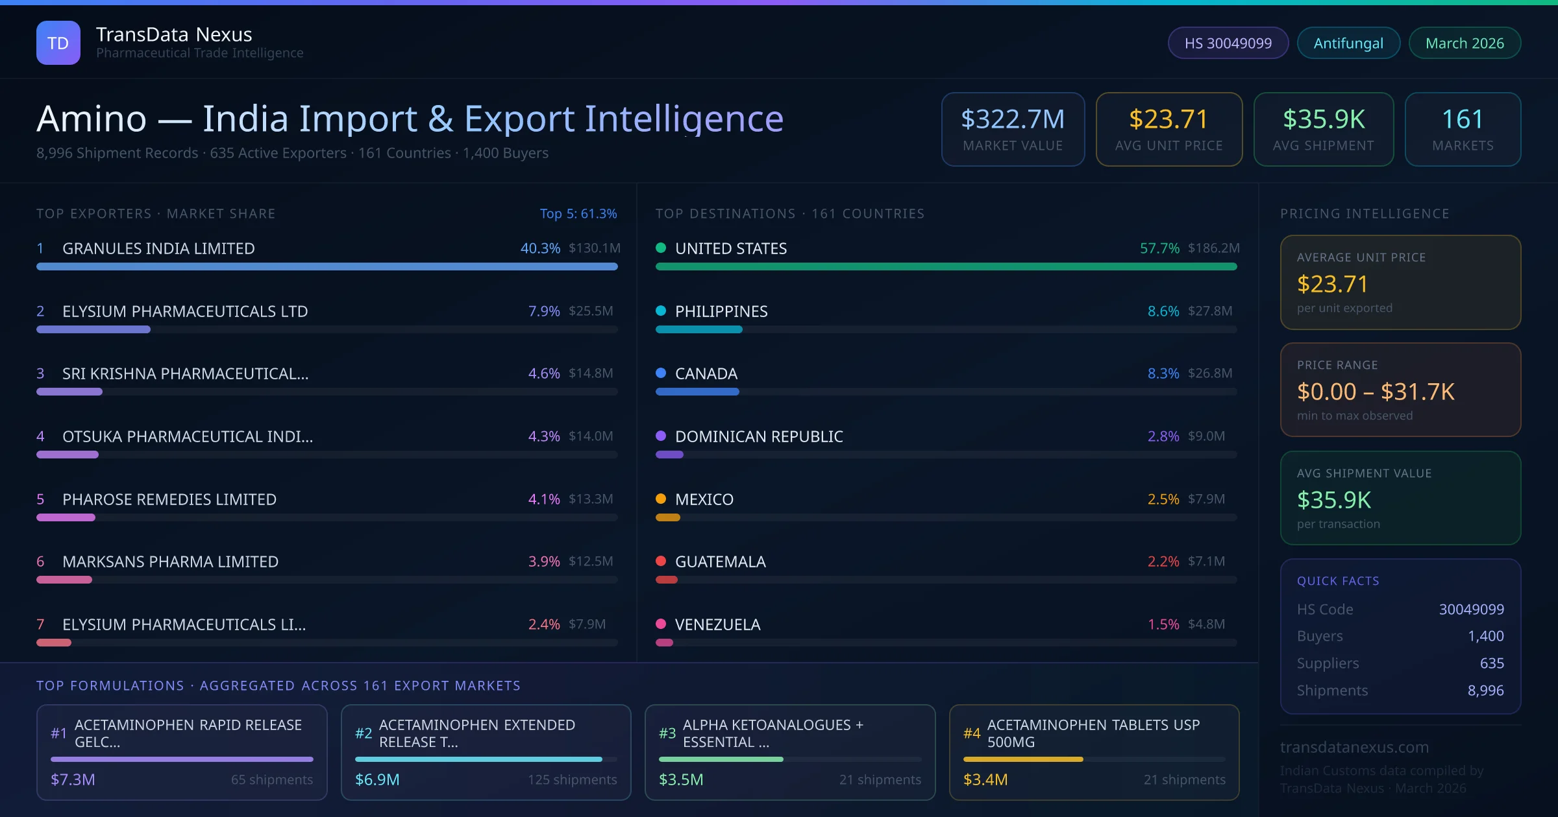This screenshot has width=1558, height=817.
Task: Click the teal dot beside Philippines
Action: (x=661, y=311)
